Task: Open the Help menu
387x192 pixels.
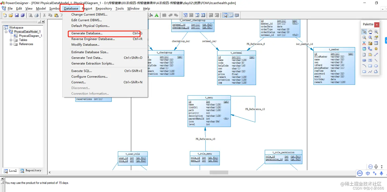Action: tap(146, 8)
